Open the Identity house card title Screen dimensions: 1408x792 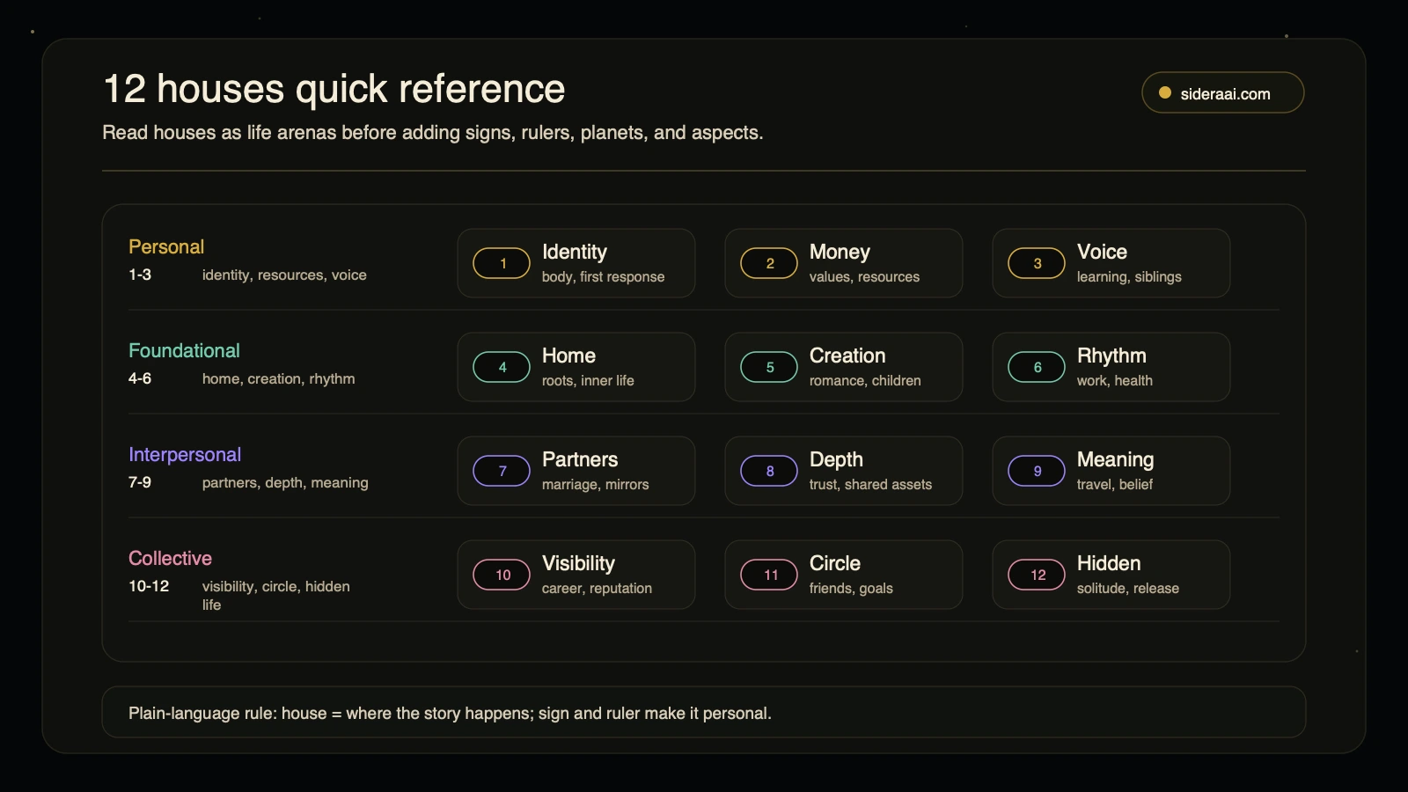coord(575,252)
